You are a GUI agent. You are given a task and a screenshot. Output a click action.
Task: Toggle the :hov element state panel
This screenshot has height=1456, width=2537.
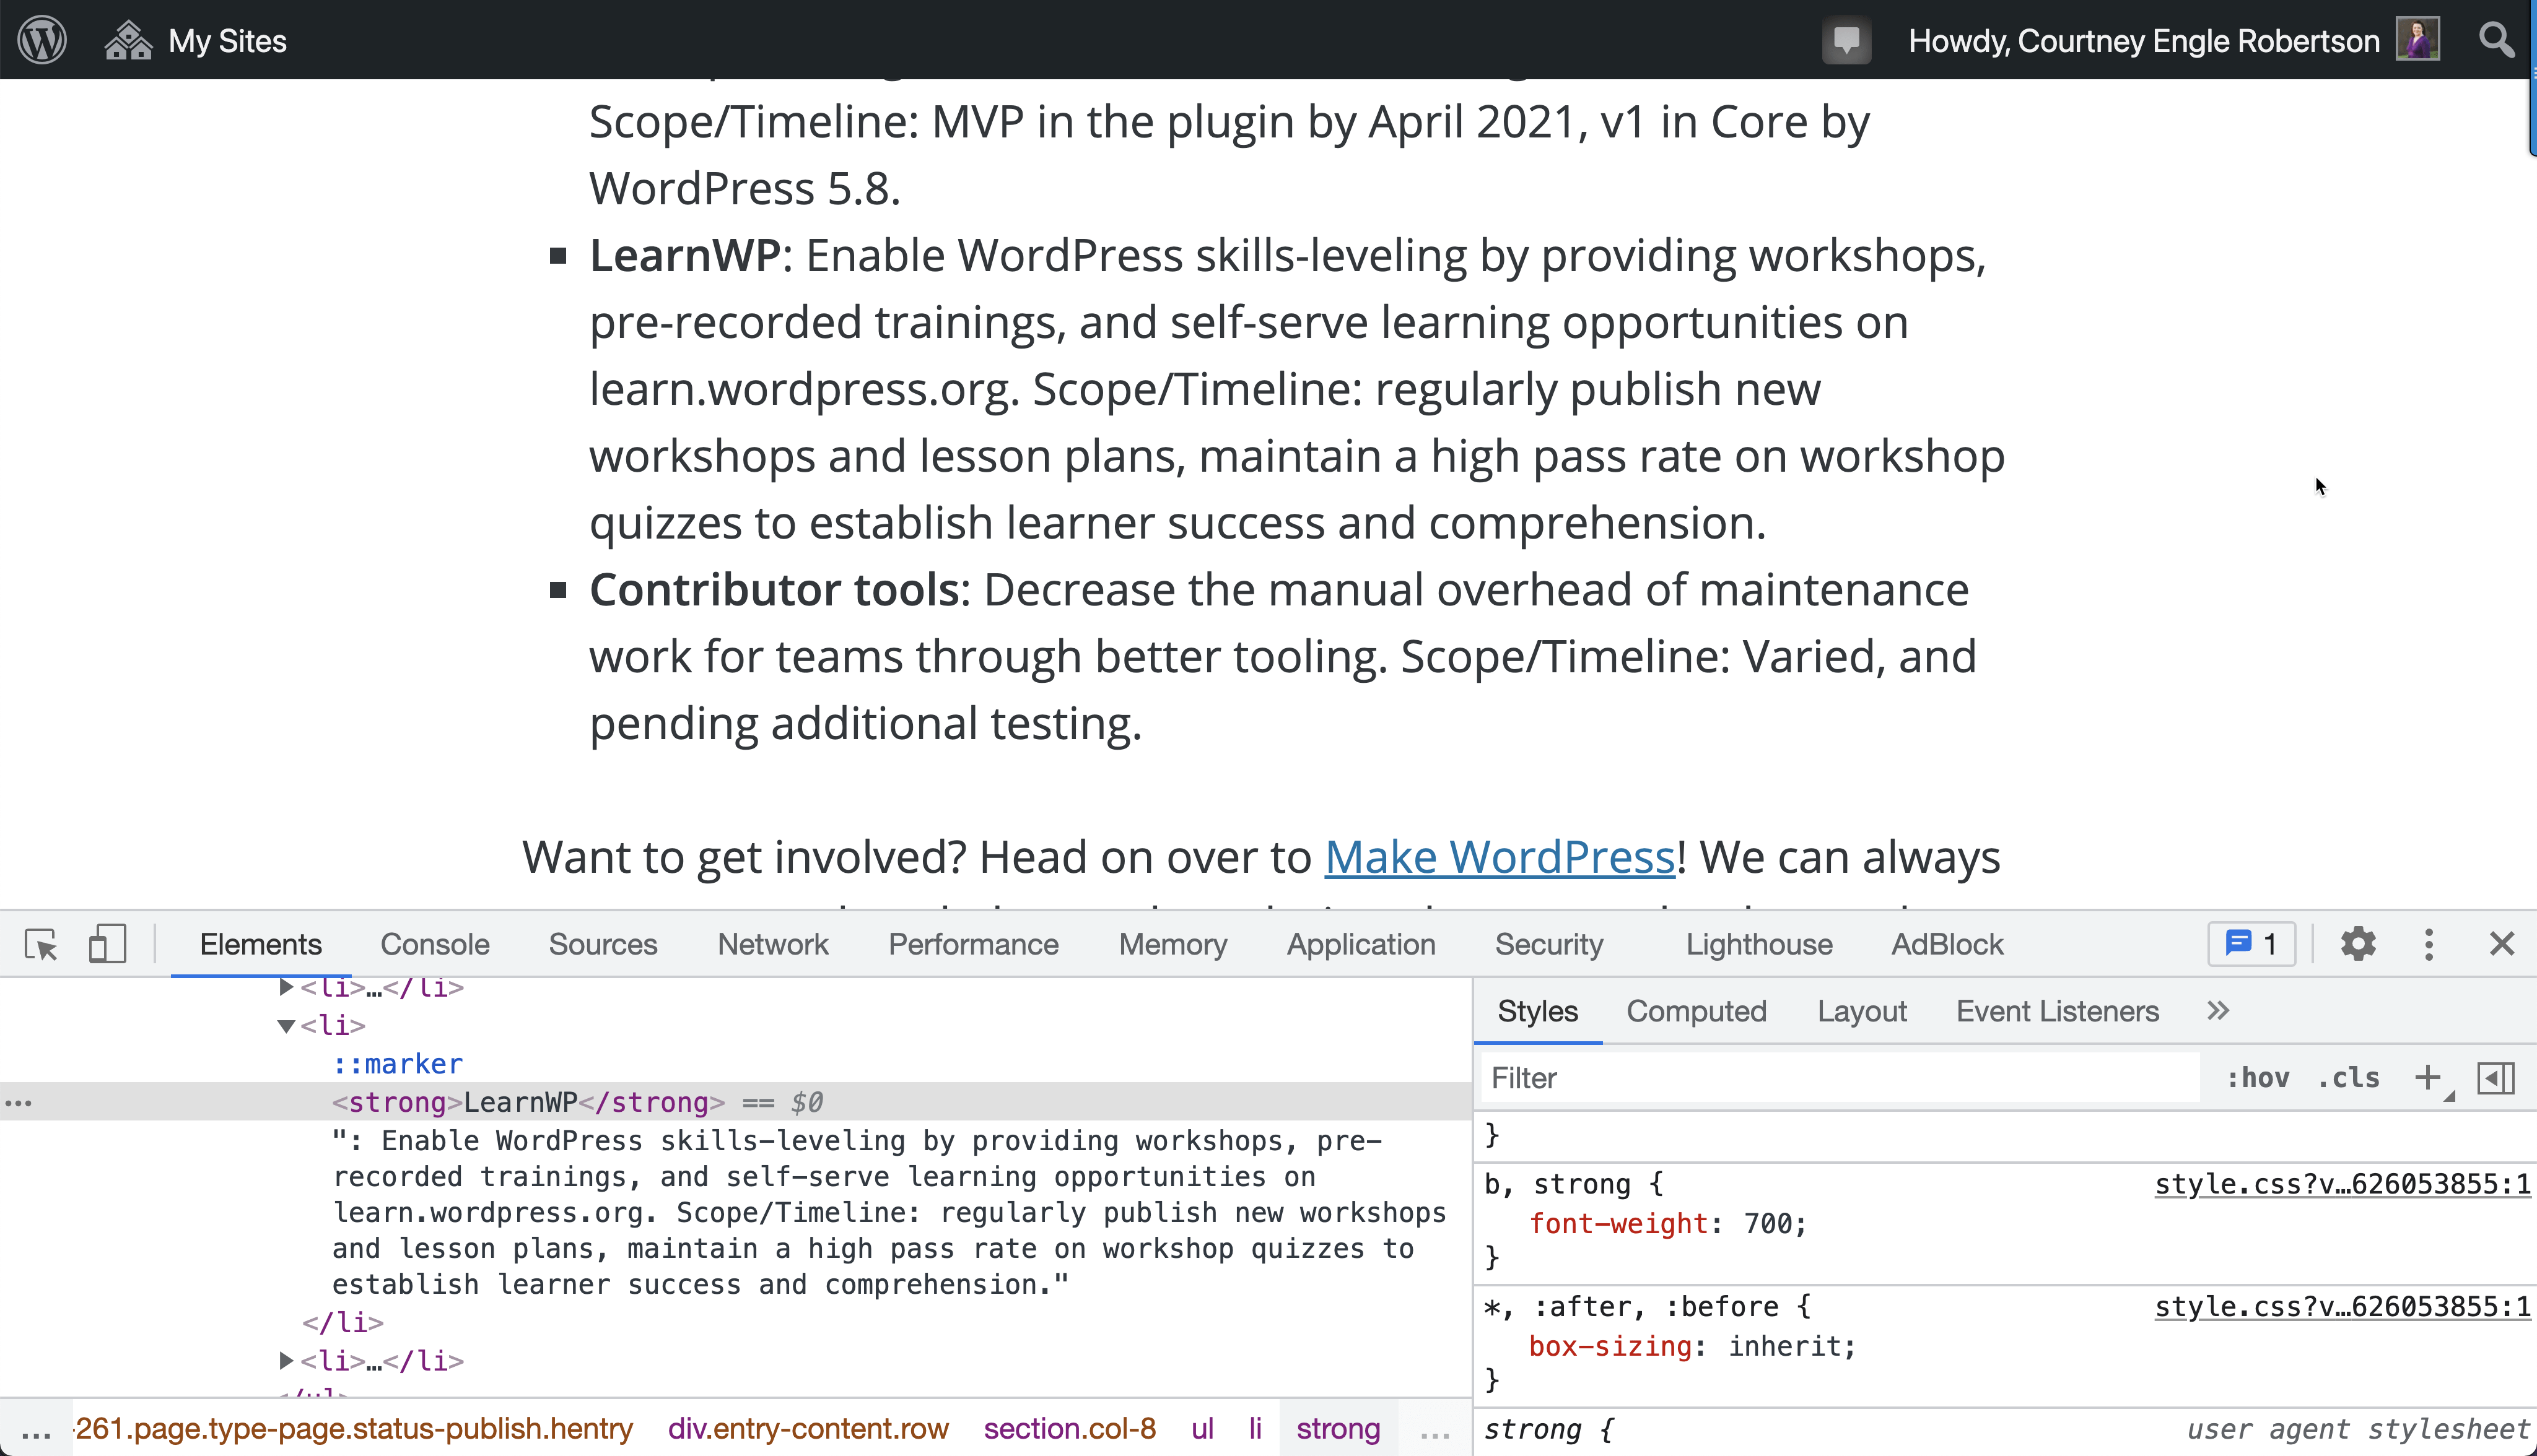2258,1078
